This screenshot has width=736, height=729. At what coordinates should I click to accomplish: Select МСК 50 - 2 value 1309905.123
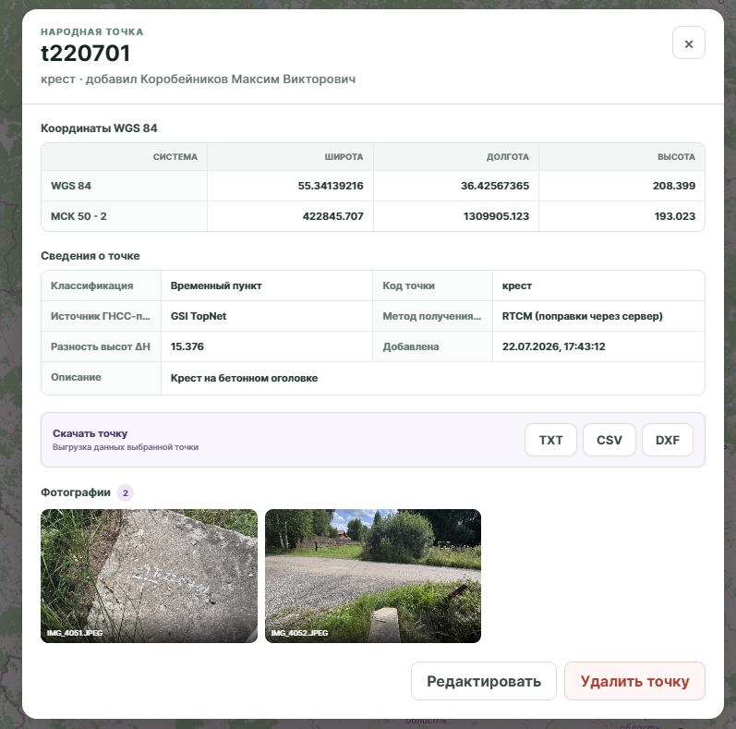coord(496,216)
